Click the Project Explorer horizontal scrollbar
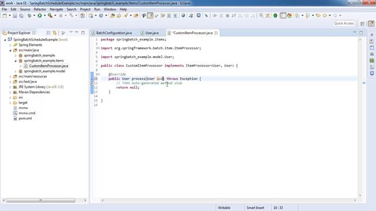The image size is (376, 211). click(x=41, y=200)
